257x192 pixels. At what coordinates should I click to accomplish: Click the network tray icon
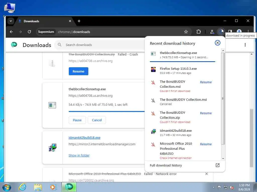(226, 187)
